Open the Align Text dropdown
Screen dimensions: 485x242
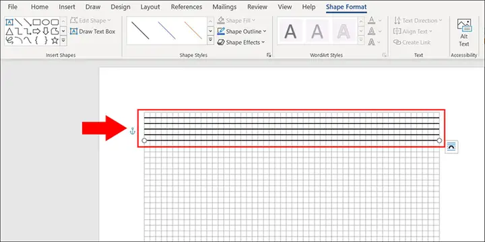(413, 32)
